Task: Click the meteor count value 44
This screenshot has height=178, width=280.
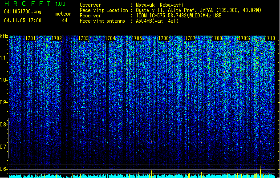Action: pyautogui.click(x=65, y=20)
